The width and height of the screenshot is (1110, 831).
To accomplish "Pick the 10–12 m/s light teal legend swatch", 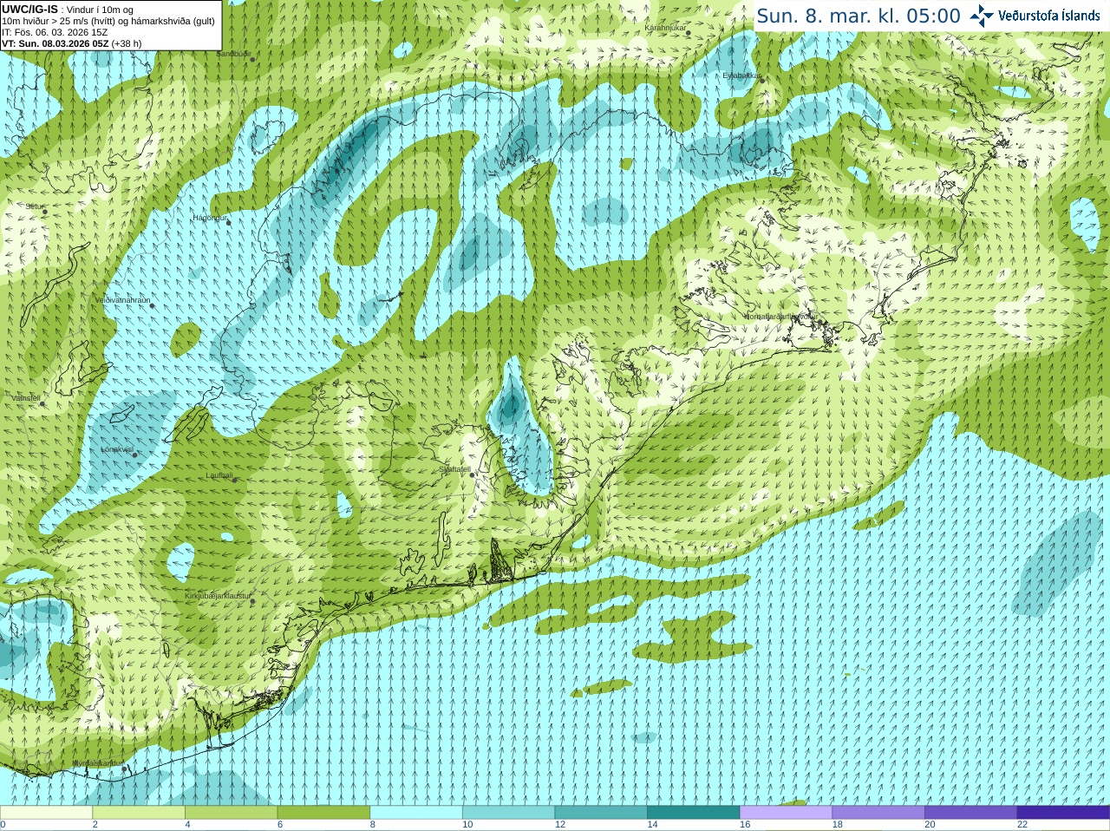I will coord(509,813).
